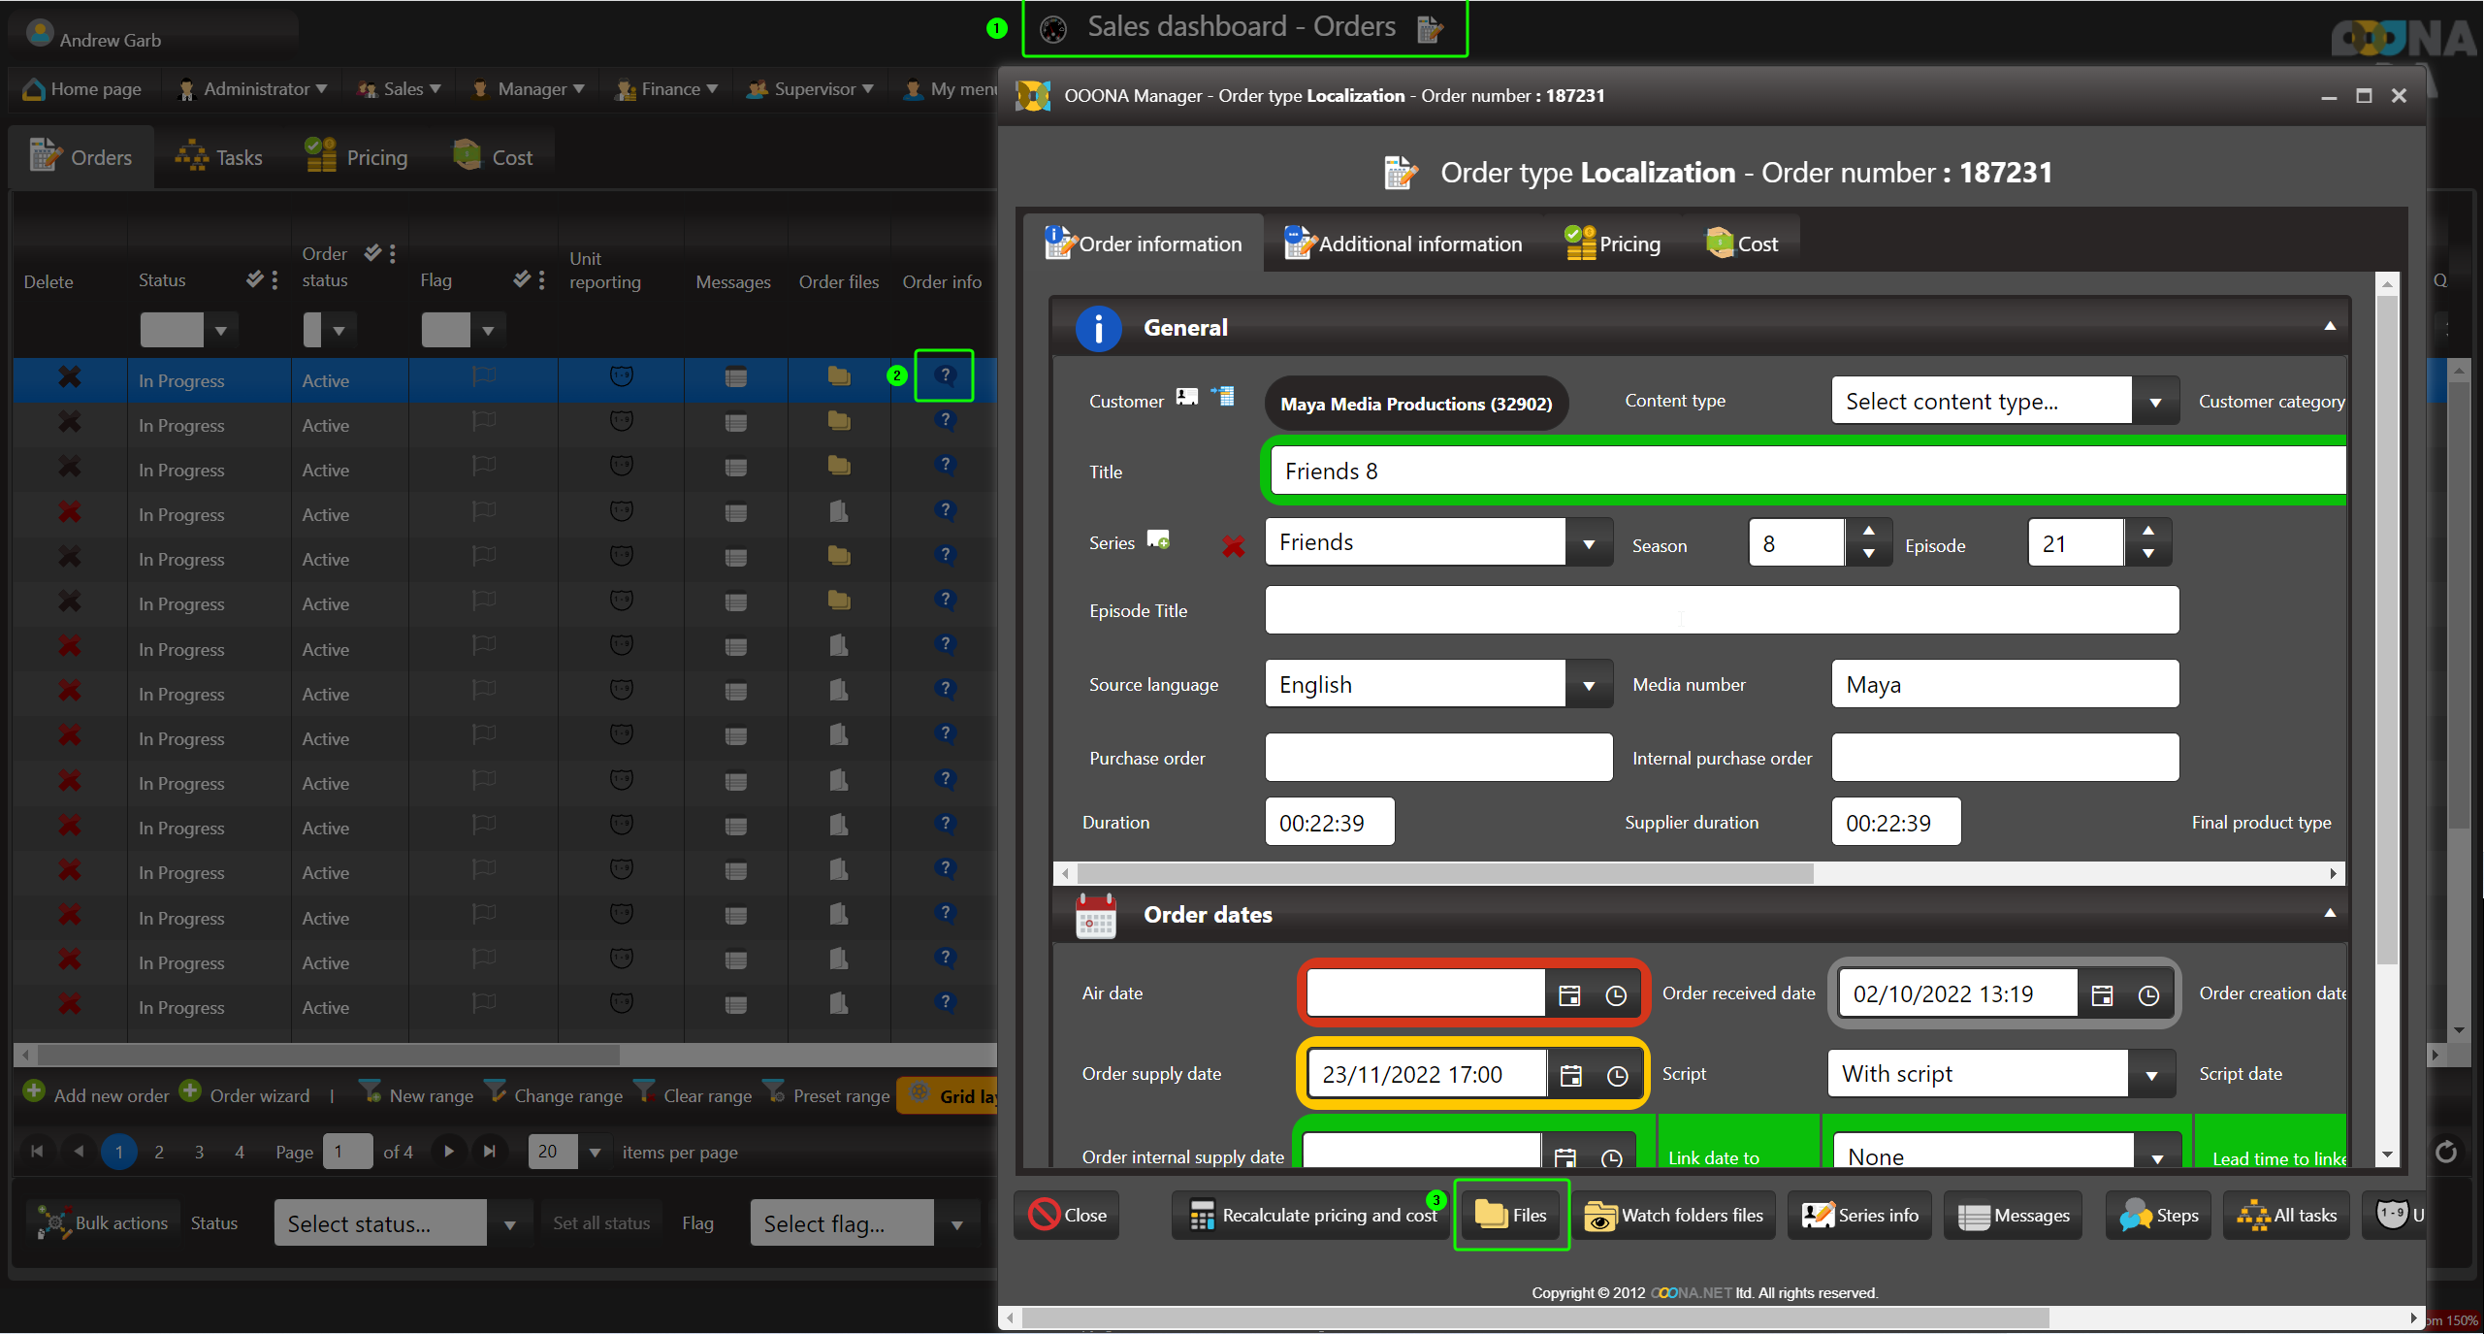The width and height of the screenshot is (2484, 1334).
Task: Expand the Source language English dropdown
Action: [1588, 686]
